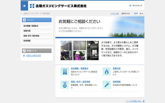Click the home icon button
Screen dimensions: 165x103
coord(24,6)
